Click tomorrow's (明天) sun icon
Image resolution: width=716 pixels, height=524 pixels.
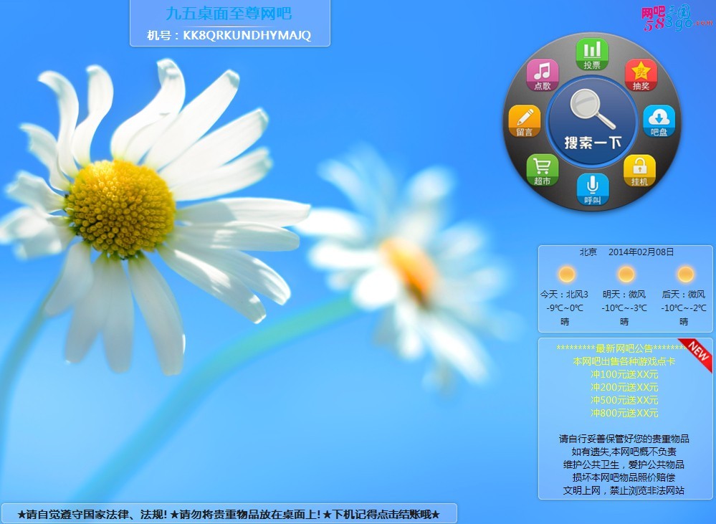pos(626,275)
